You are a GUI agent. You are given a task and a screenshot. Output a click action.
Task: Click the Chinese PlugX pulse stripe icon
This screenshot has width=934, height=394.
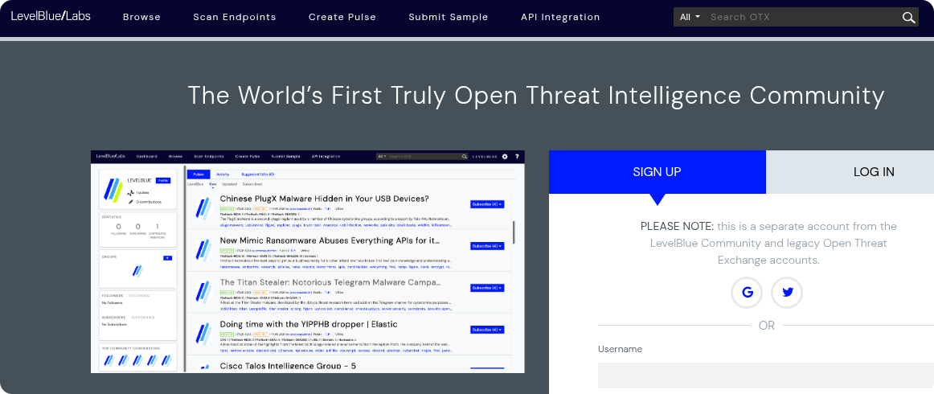(202, 208)
